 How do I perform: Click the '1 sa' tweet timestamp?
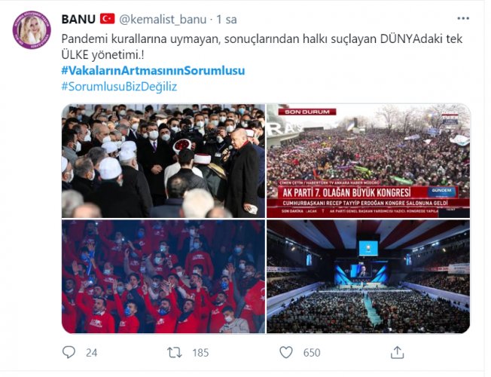(227, 20)
